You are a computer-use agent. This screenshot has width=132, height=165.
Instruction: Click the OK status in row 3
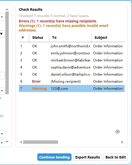point(34,60)
